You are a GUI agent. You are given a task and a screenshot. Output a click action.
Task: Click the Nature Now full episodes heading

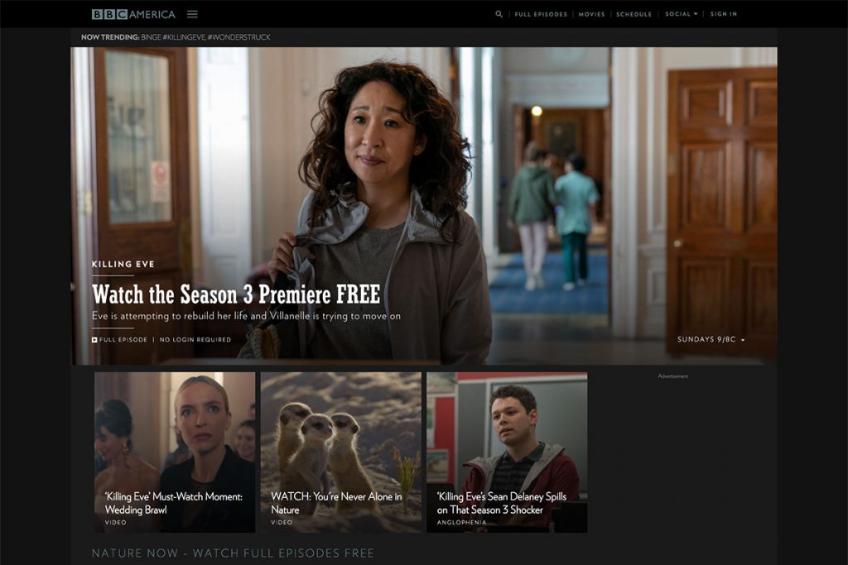(x=233, y=553)
